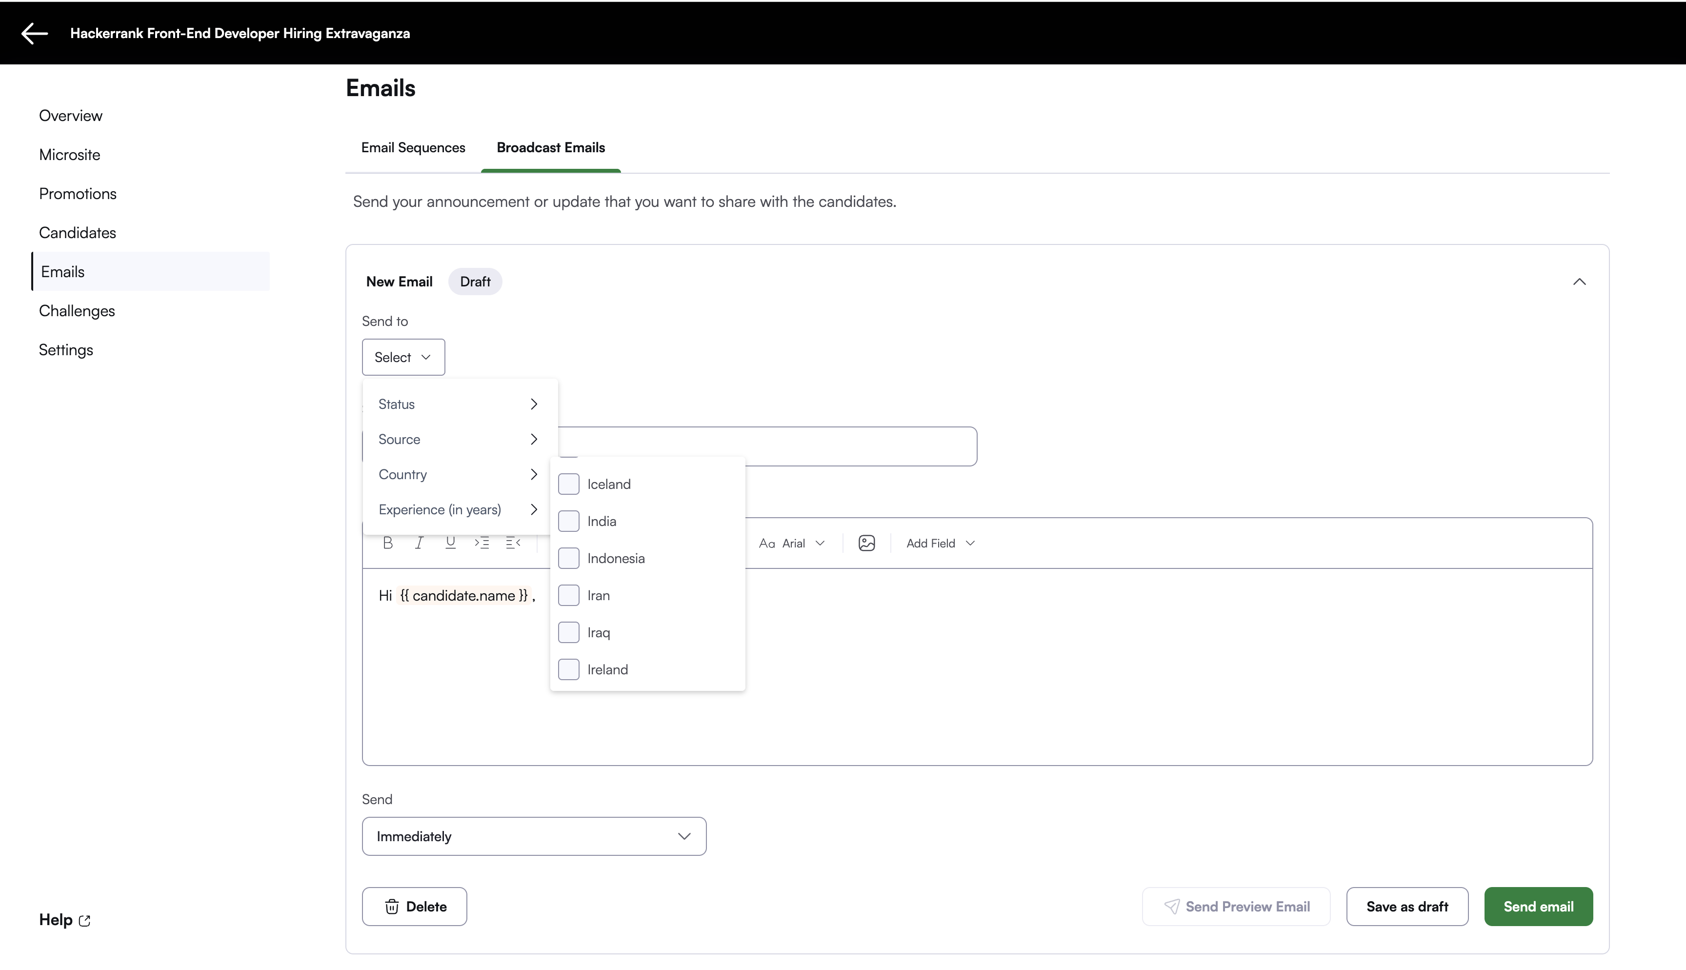Switch to the Email Sequences tab
This screenshot has height=970, width=1686.
tap(413, 147)
